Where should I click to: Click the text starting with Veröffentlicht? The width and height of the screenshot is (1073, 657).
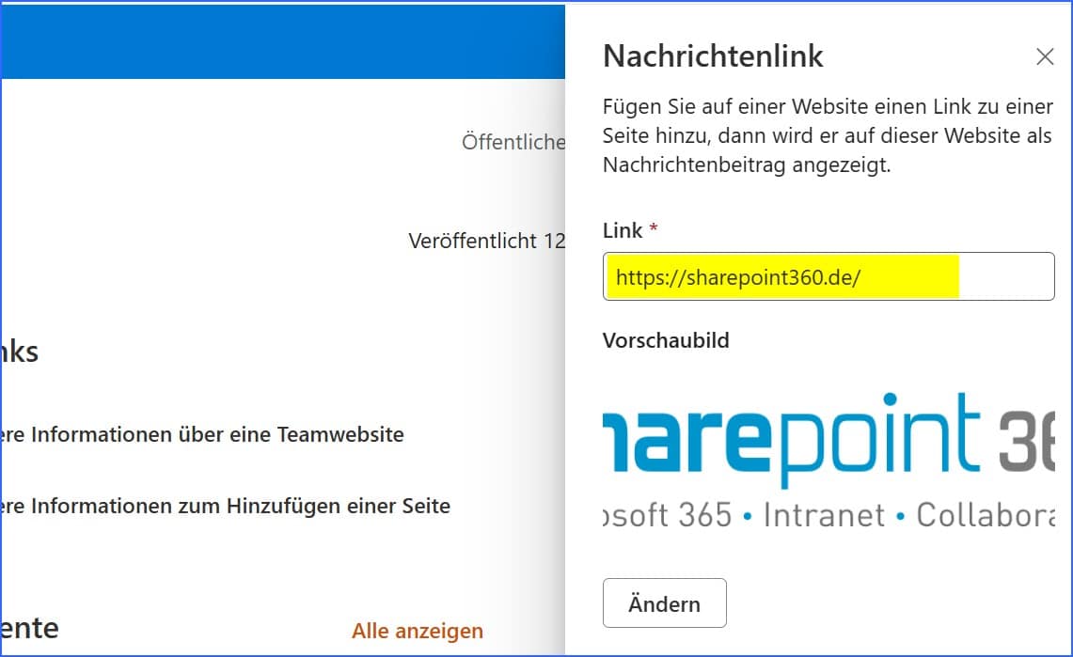(486, 241)
